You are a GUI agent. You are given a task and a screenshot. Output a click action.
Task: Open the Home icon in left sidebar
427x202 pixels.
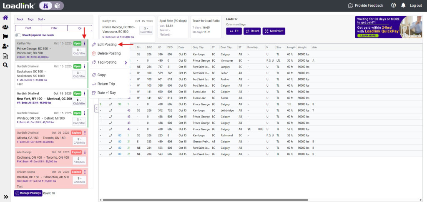[x=5, y=17]
